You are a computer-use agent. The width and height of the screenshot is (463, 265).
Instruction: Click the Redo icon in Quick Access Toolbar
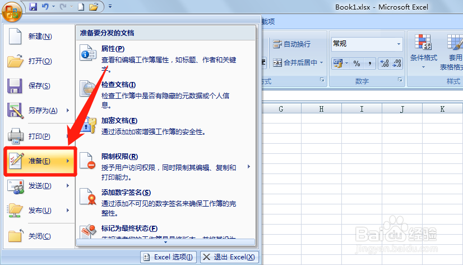[x=63, y=7]
